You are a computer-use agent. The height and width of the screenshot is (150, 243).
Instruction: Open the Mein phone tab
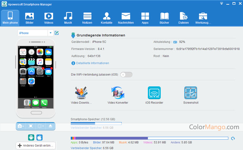coord(10,18)
